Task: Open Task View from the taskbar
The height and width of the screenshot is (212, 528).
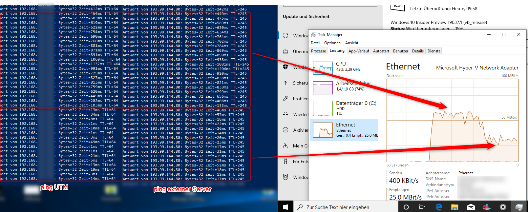Action: 422,207
